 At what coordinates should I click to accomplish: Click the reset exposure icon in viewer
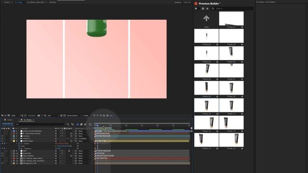(107, 115)
